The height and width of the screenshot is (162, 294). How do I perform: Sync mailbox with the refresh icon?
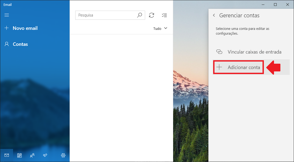pyautogui.click(x=152, y=15)
